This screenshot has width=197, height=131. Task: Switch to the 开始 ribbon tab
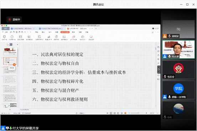pyautogui.click(x=37, y=32)
